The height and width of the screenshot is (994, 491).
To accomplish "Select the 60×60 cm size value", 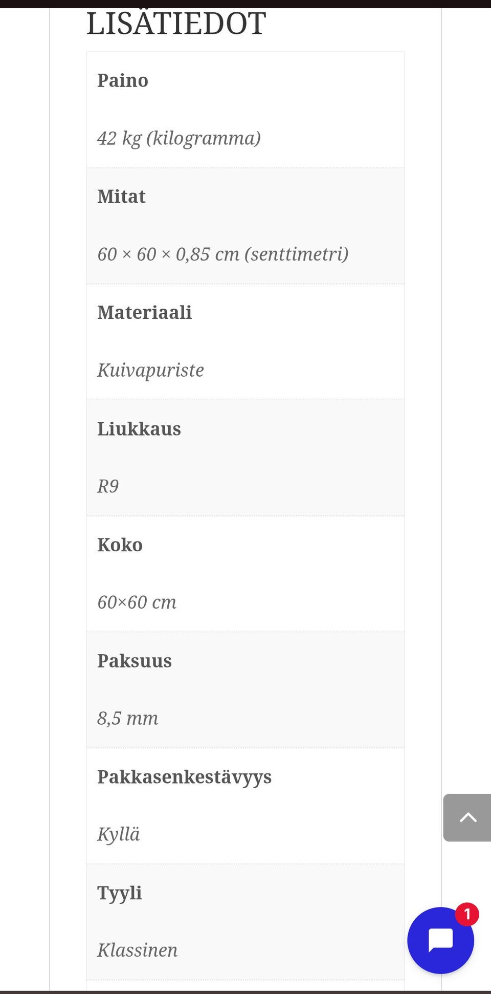I will click(137, 602).
